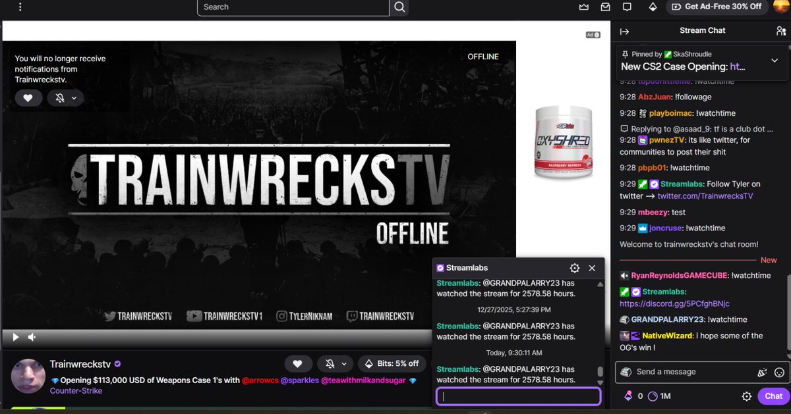Open channel points 1M balance

[x=660, y=396]
